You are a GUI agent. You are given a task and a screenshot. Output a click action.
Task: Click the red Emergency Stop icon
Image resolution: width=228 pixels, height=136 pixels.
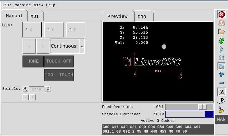click(222, 14)
